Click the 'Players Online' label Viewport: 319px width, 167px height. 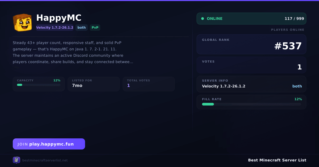[288, 30]
